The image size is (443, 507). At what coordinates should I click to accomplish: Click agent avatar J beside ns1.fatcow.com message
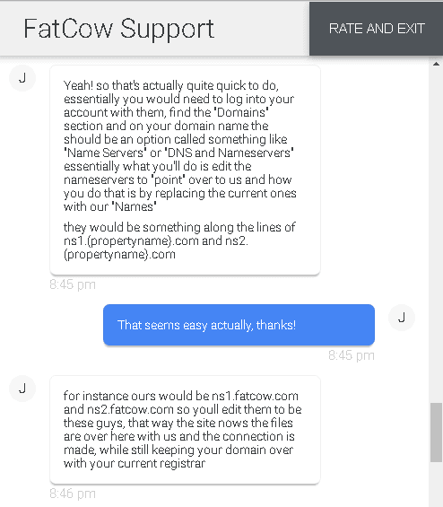click(x=22, y=389)
